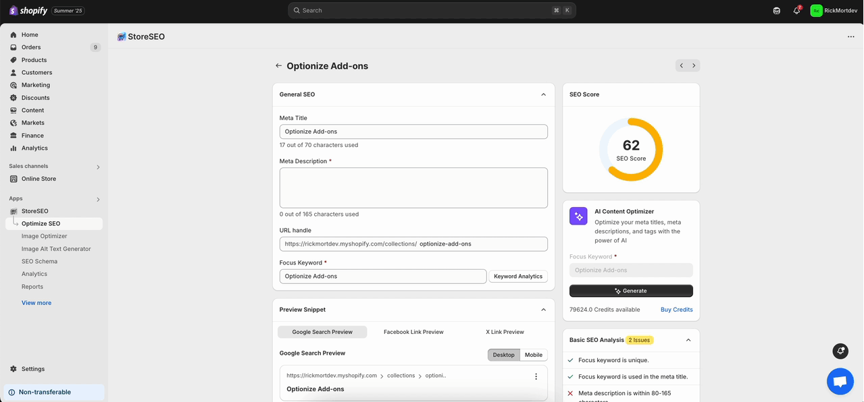Open the chat support bubble
The height and width of the screenshot is (402, 864).
tap(840, 382)
